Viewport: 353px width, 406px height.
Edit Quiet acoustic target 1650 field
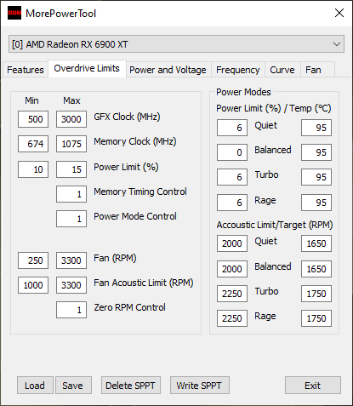pos(316,243)
